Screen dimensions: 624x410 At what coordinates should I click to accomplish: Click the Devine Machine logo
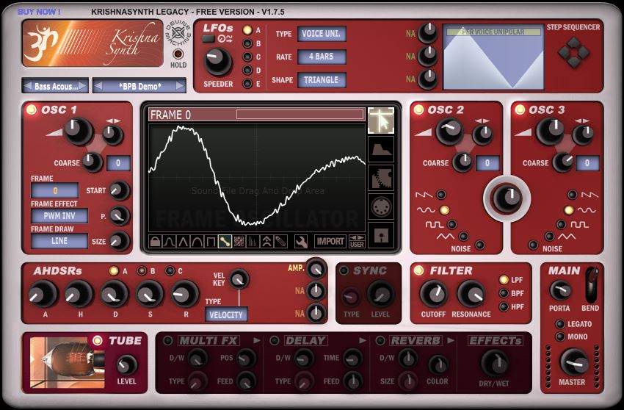click(x=178, y=34)
